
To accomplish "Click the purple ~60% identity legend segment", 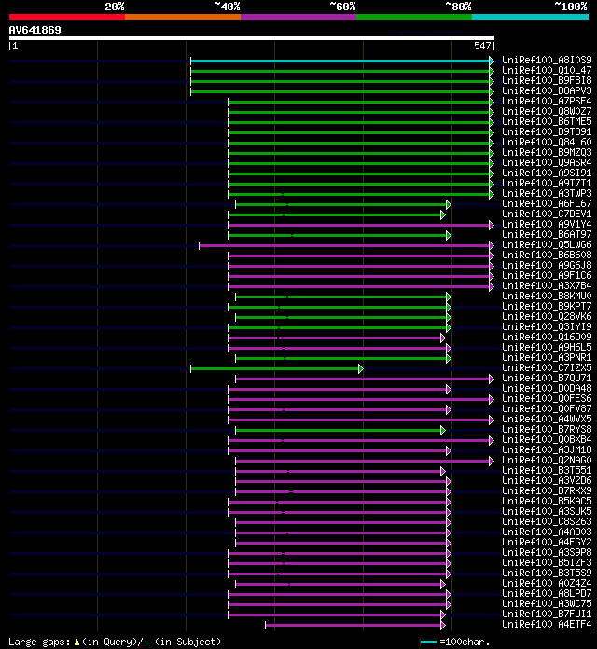I will tap(298, 17).
